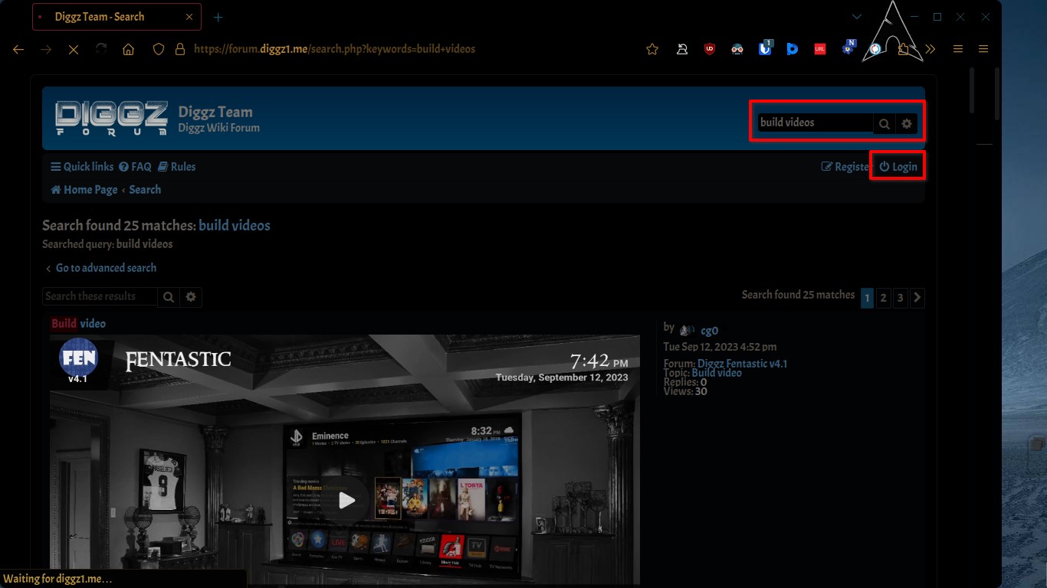The height and width of the screenshot is (588, 1047).
Task: Click the browser back arrow
Action: tap(18, 49)
